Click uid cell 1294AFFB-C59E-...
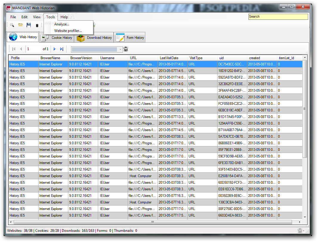This screenshot has width=318, height=242. pyautogui.click(x=232, y=123)
